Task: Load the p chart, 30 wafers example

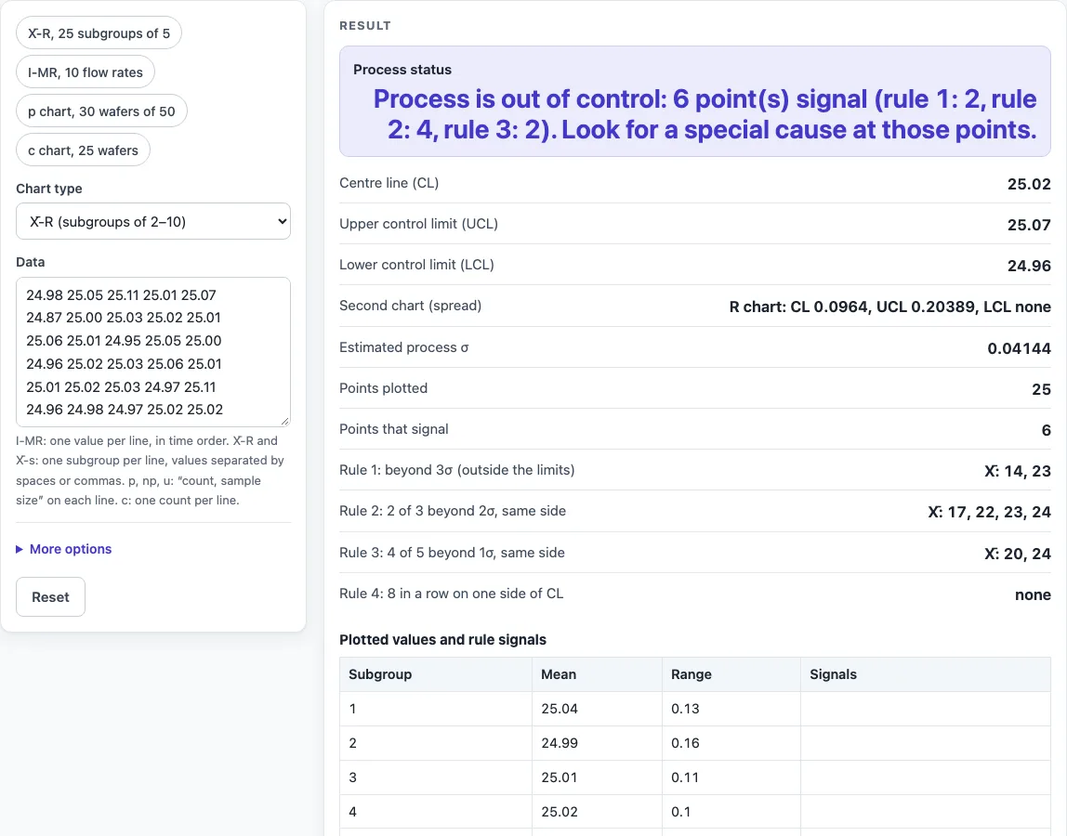Action: 101,111
